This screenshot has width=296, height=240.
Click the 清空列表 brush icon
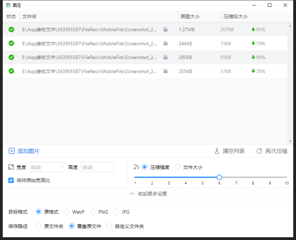(x=217, y=151)
